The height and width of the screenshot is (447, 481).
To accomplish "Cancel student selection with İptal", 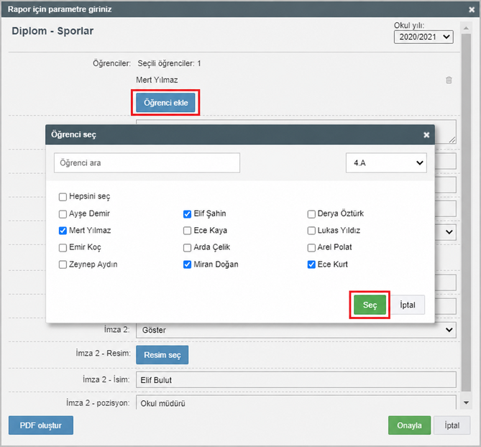I will tap(408, 305).
